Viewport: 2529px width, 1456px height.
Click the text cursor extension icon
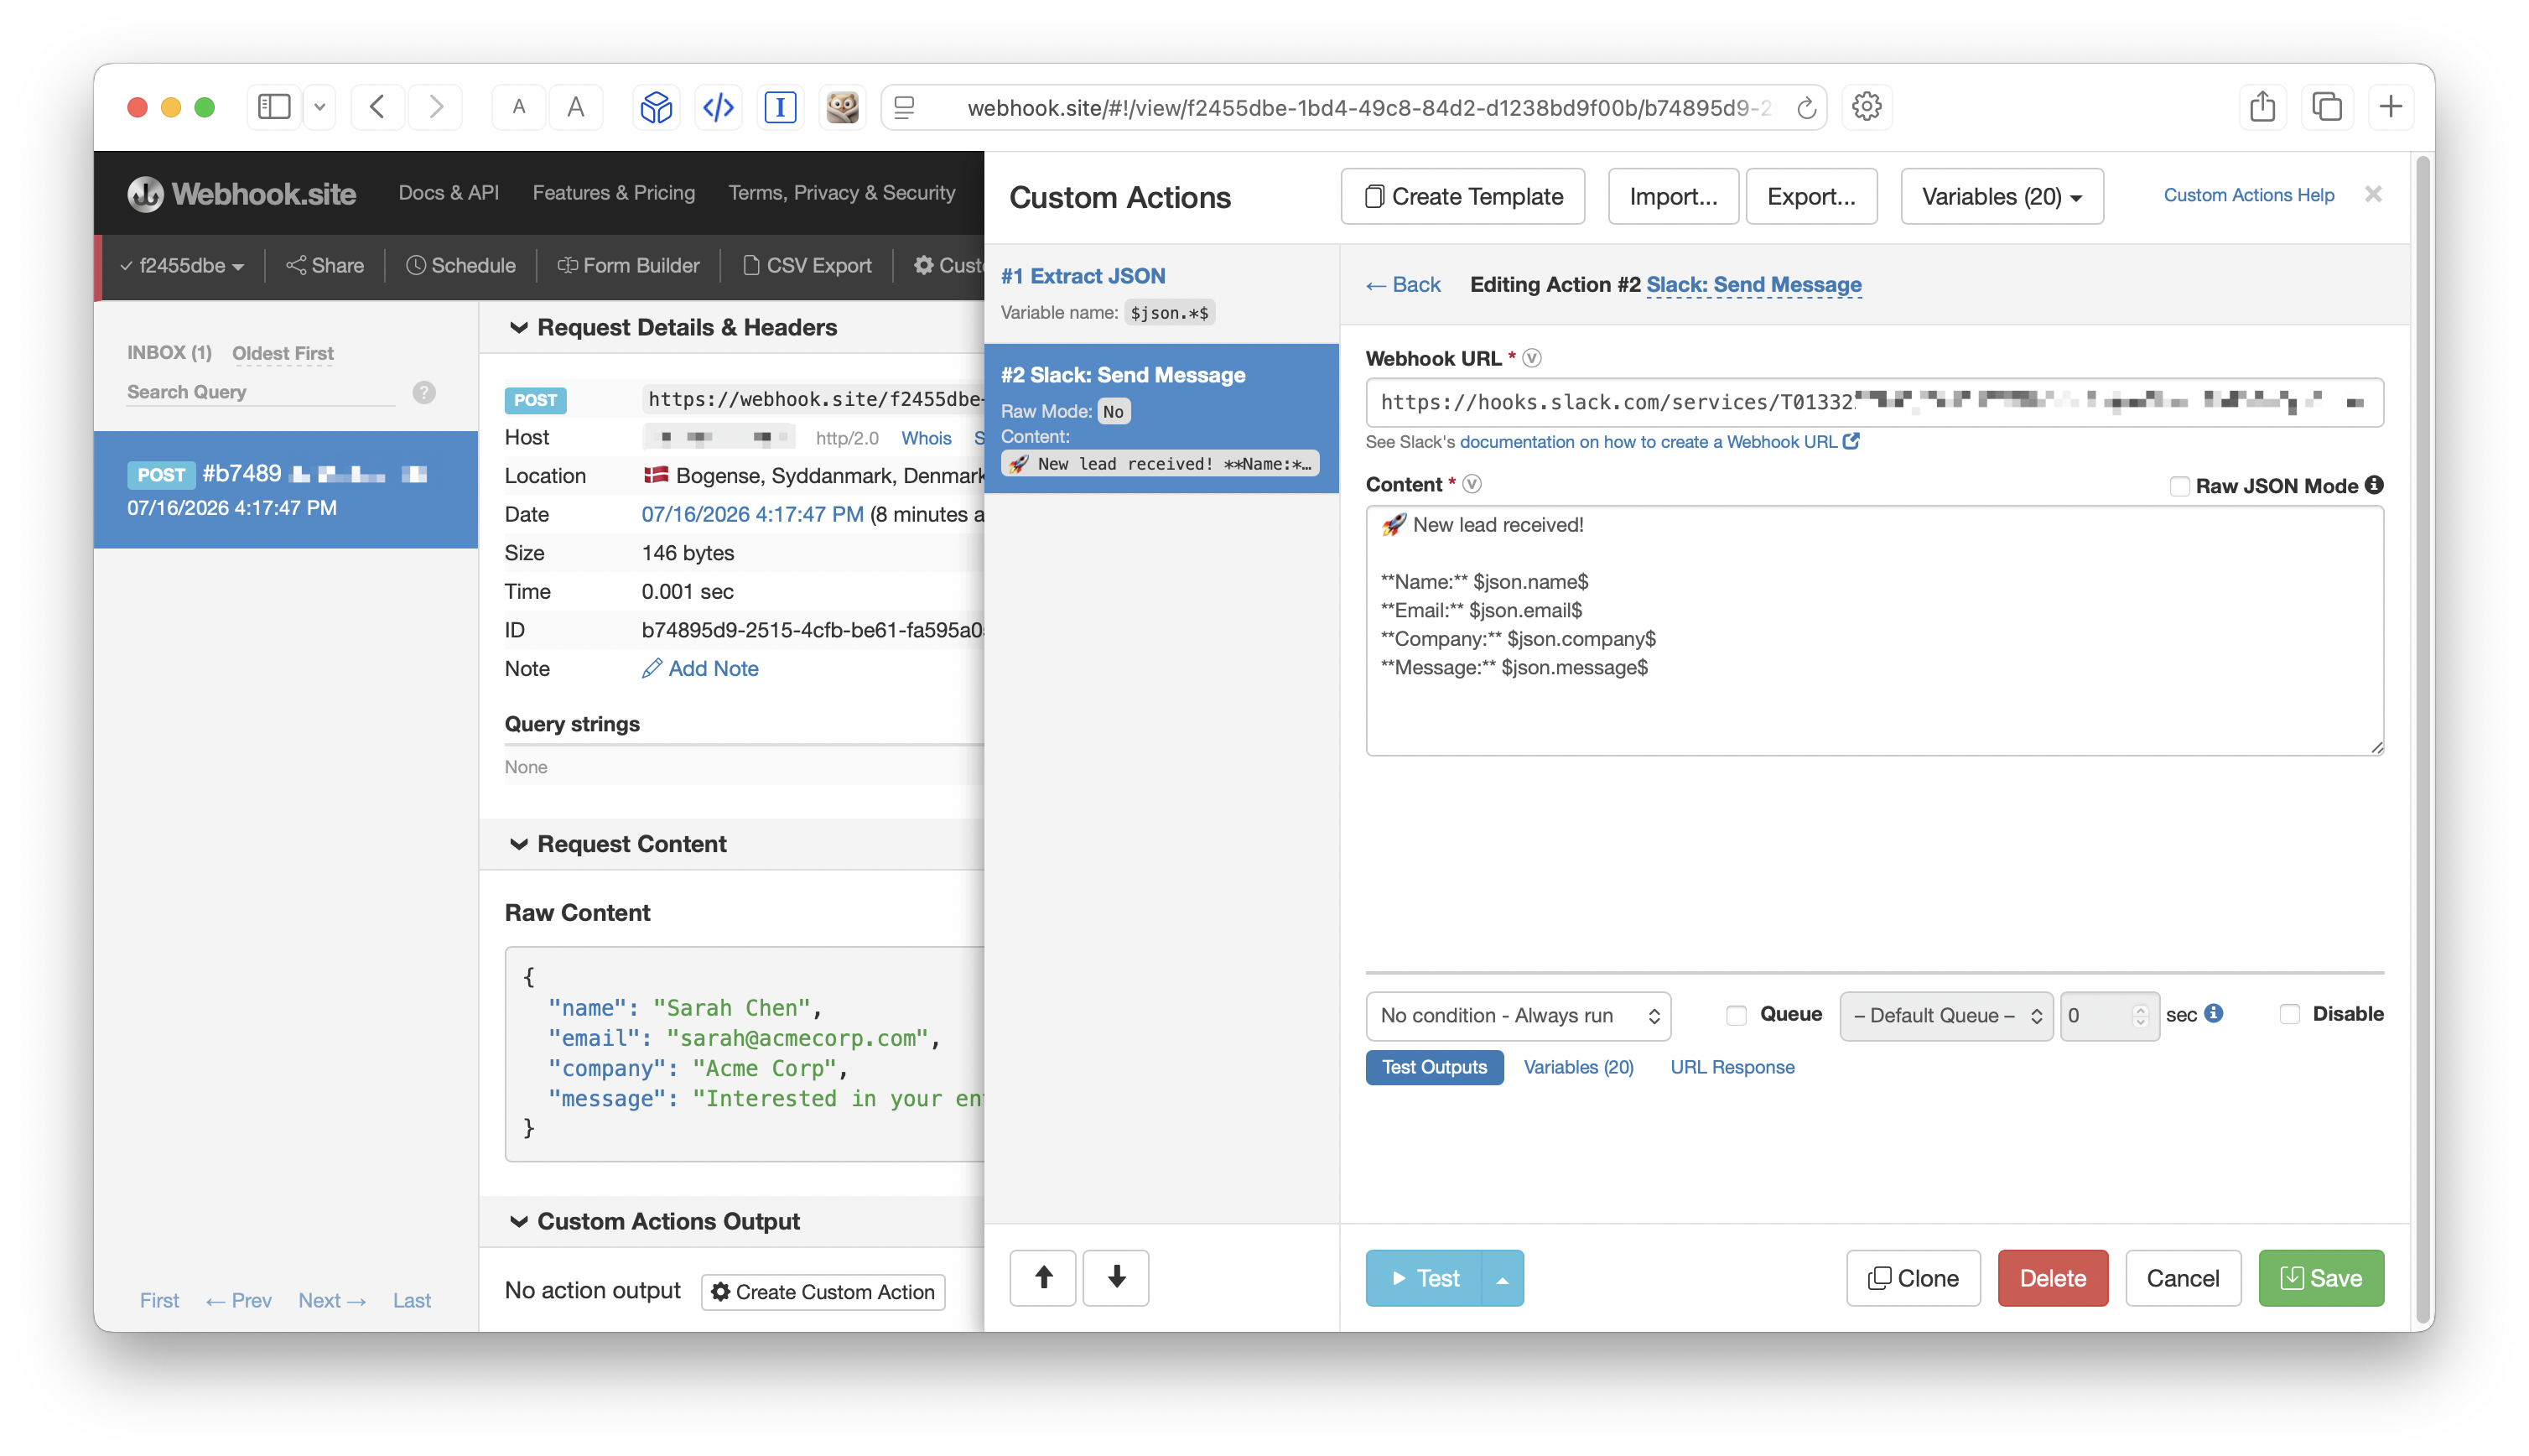coord(780,107)
